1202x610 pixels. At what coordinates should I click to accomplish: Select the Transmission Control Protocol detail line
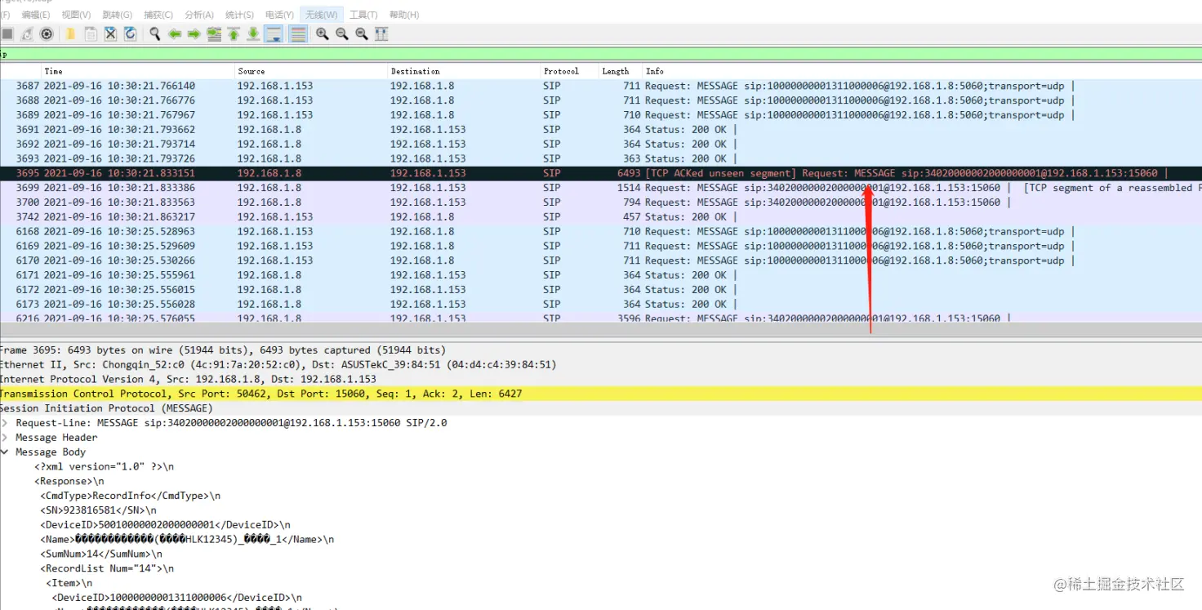pyautogui.click(x=601, y=394)
